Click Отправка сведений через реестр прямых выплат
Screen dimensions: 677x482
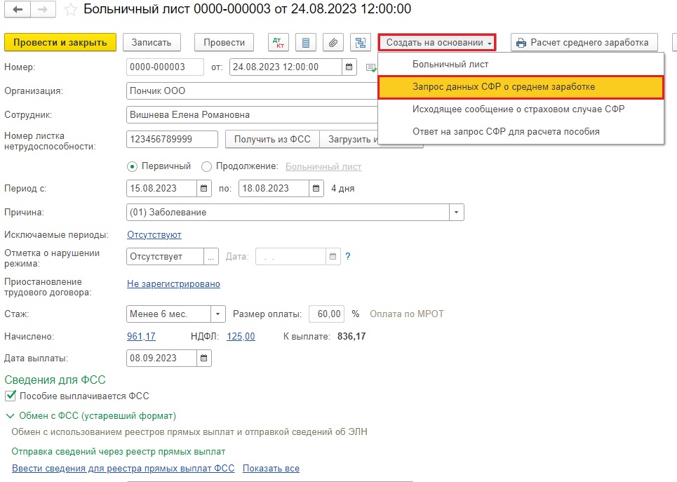119,452
